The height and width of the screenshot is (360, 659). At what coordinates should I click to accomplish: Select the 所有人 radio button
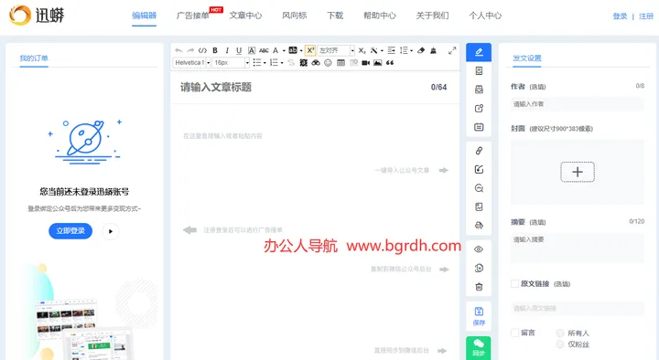[x=559, y=334]
